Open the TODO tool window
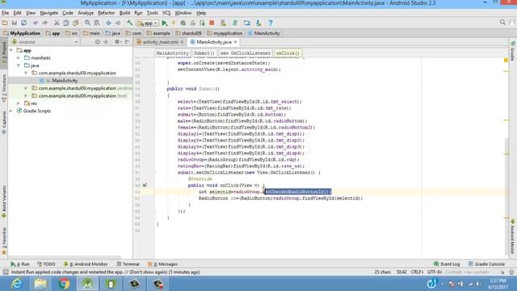Screen dimensions: 517x291 pos(46,264)
